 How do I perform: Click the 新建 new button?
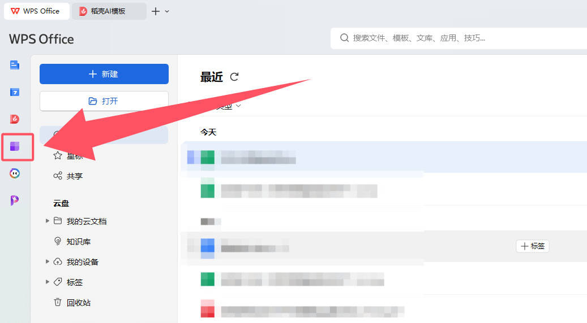[104, 74]
